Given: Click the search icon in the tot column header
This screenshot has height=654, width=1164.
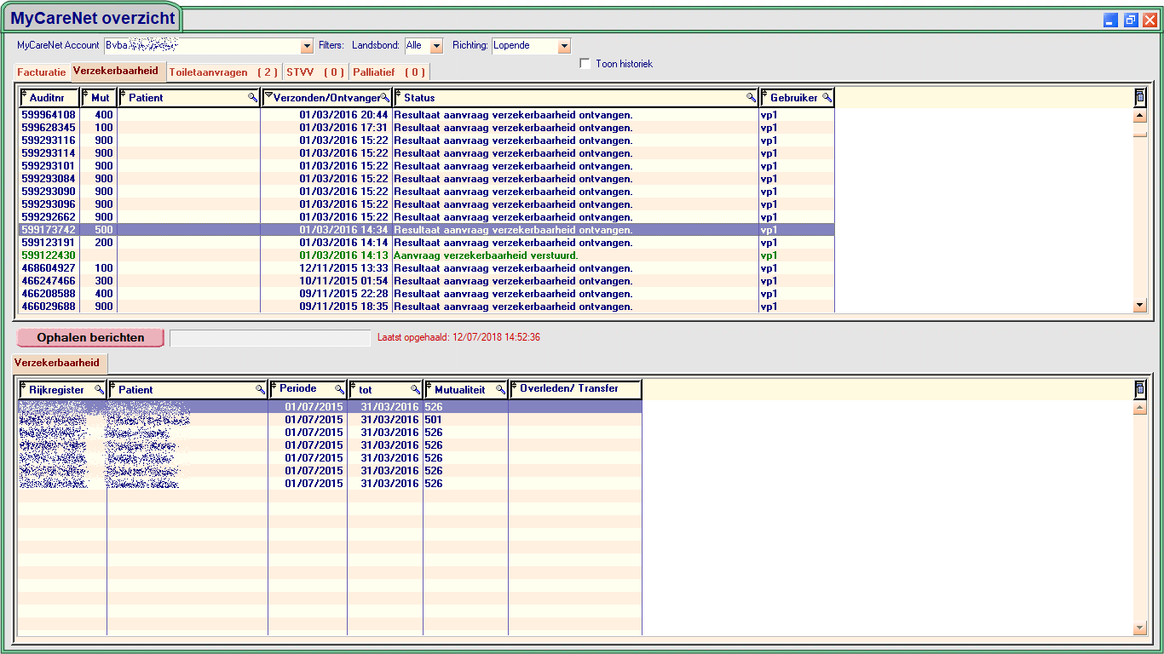Looking at the screenshot, I should pos(415,389).
